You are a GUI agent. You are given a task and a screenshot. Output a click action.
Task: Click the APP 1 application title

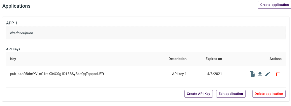tap(12, 23)
